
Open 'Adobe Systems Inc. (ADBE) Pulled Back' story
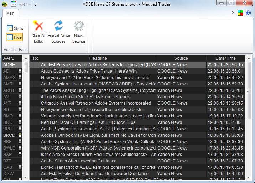tap(98, 142)
